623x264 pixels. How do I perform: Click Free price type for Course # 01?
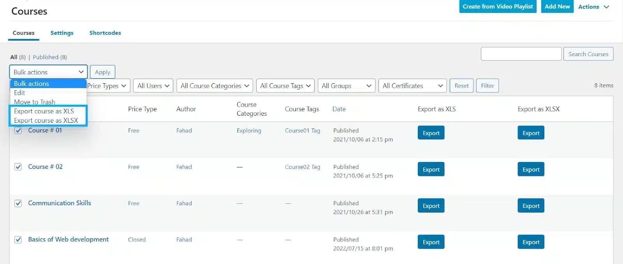point(134,130)
